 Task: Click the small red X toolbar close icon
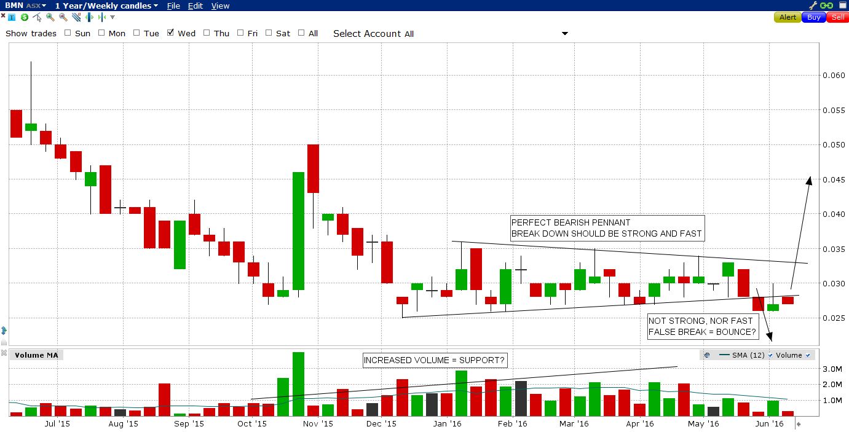[3, 16]
